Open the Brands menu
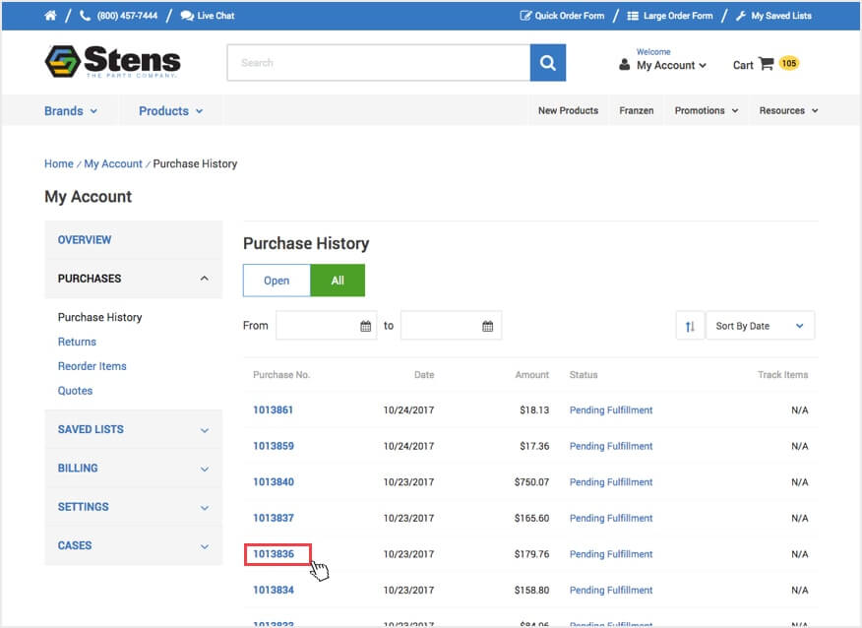The height and width of the screenshot is (628, 862). click(71, 111)
